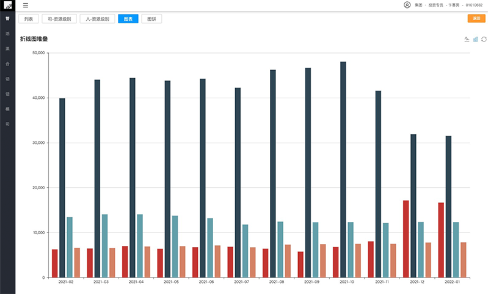Select the 管 item in the sidebar
488x294 pixels.
point(7,19)
